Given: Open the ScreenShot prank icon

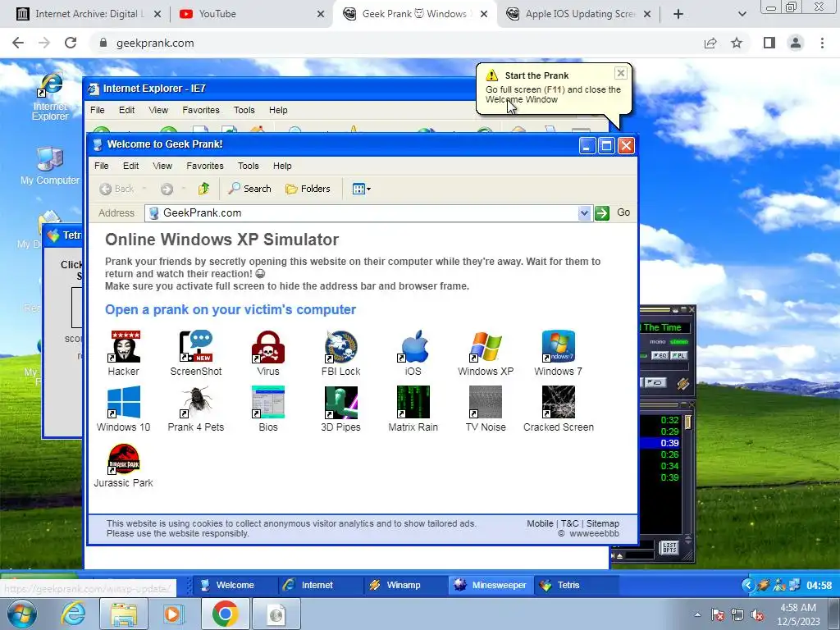Looking at the screenshot, I should 195,353.
